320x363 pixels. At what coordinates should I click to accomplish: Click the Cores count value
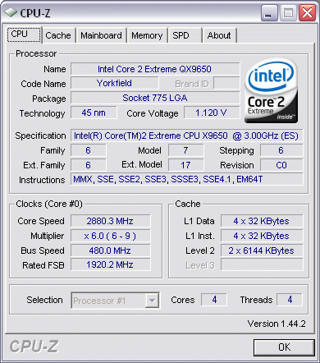point(214,300)
